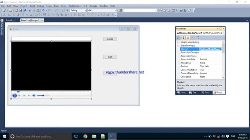Click the textbox above the media player
250x140 pixels.
(x=51, y=39)
